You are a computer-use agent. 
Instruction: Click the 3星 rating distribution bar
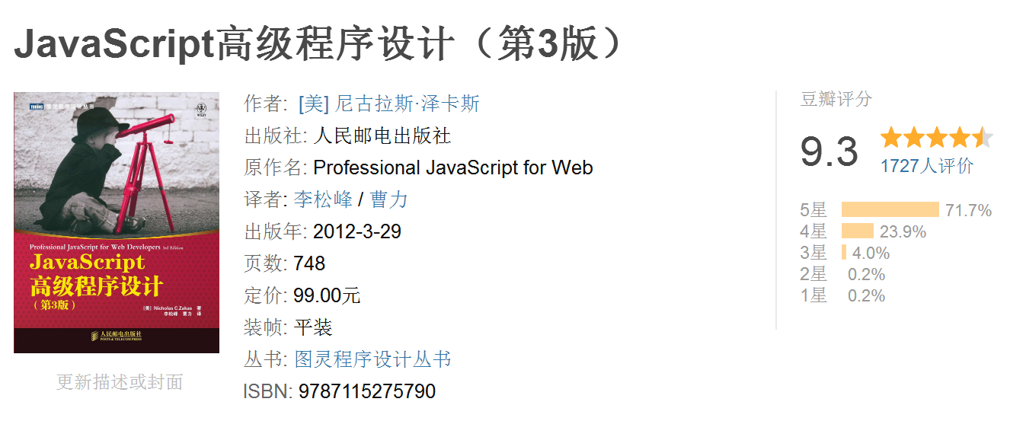(844, 253)
